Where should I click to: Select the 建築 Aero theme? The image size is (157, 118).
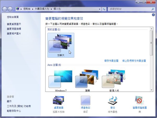pos(87,80)
